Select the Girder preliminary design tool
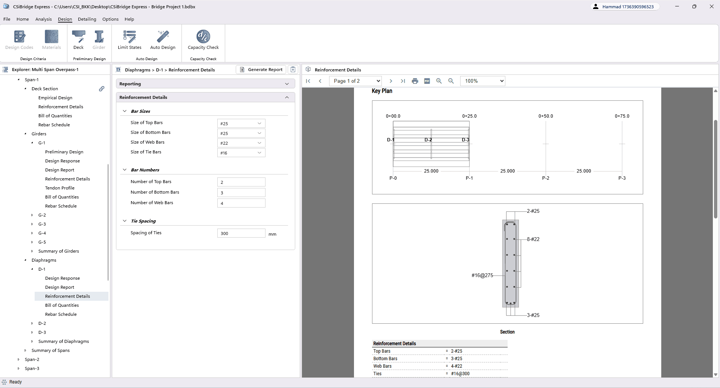 tap(99, 39)
